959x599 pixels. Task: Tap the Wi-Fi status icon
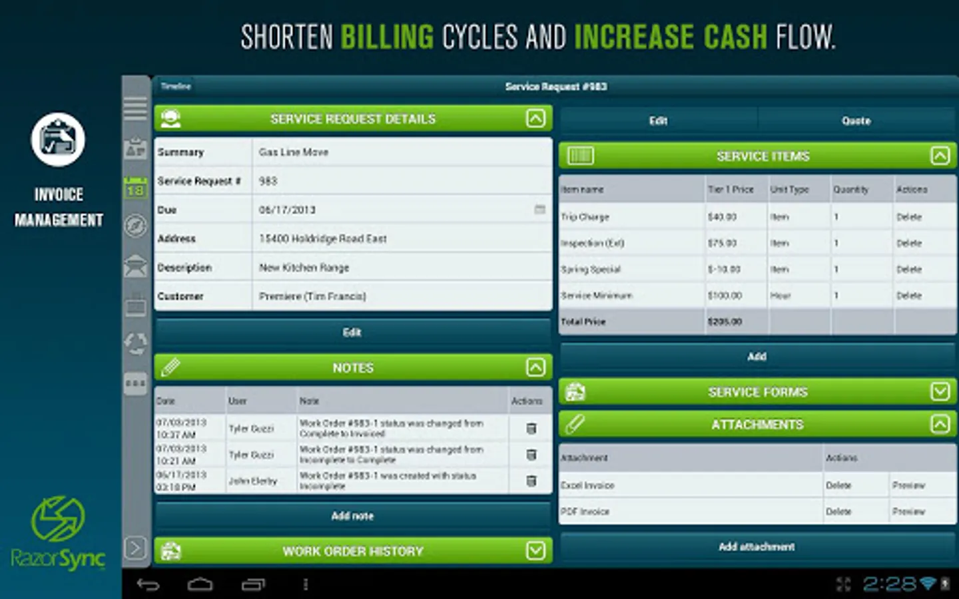click(x=928, y=584)
